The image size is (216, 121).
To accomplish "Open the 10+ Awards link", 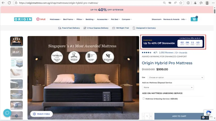I will coord(181,52).
